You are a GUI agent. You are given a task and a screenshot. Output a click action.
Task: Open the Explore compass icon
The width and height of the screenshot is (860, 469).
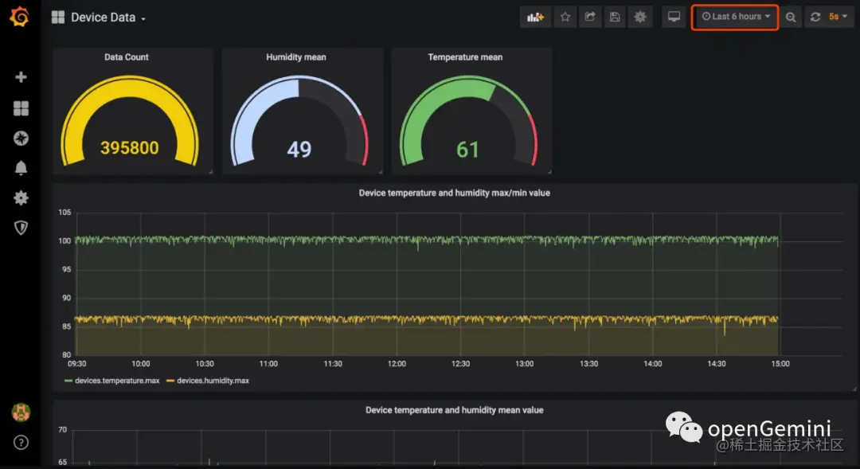click(x=21, y=139)
